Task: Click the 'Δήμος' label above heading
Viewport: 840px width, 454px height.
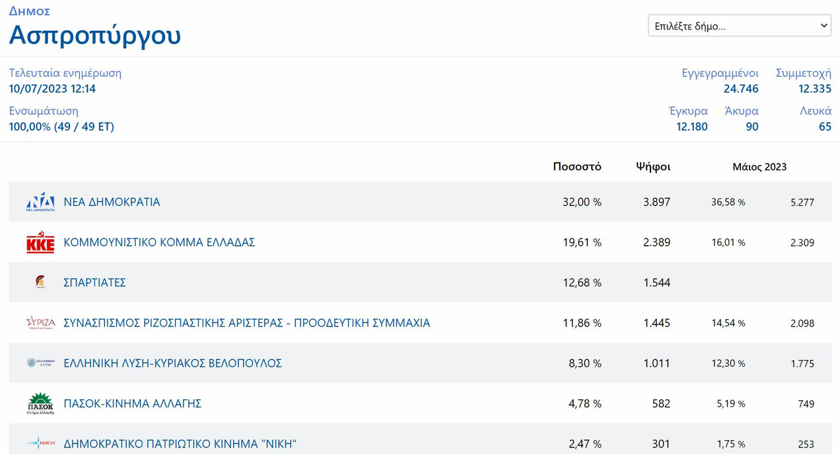Action: [x=30, y=11]
